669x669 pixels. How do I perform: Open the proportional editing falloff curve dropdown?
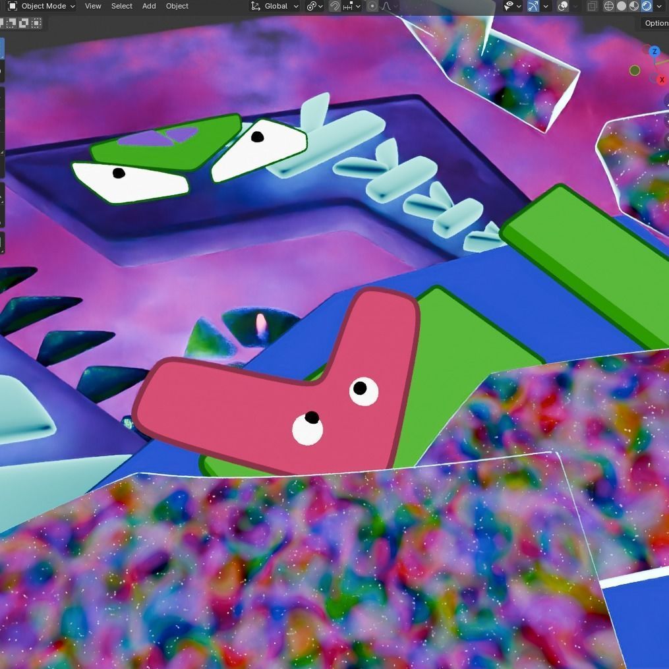pyautogui.click(x=389, y=6)
